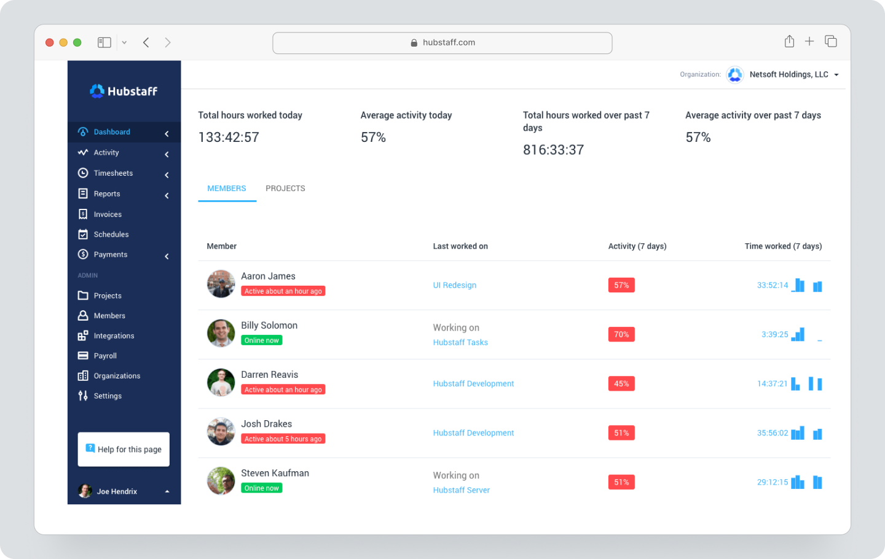Viewport: 885px width, 559px height.
Task: Select the Members tab
Action: click(x=227, y=188)
